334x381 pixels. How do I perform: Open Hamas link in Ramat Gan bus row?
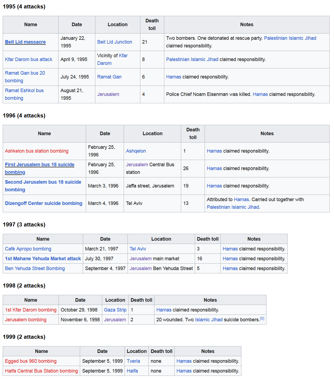[x=174, y=77]
